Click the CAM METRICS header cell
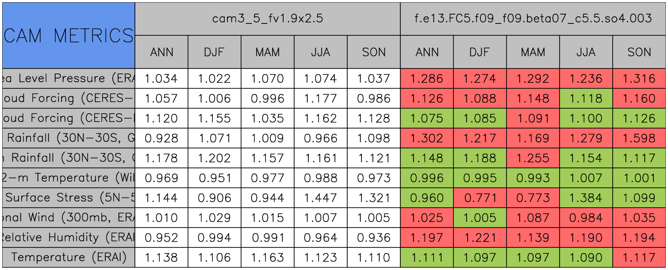The image size is (668, 270). 69,35
